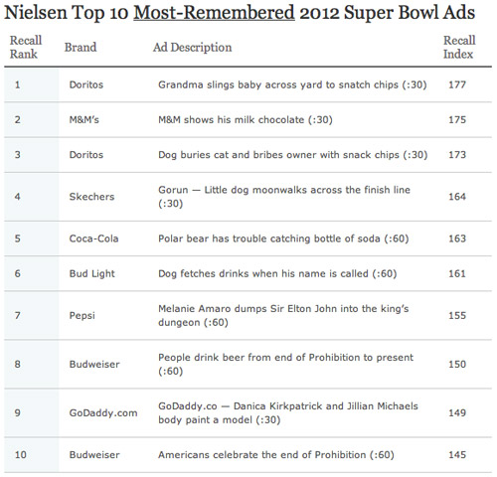Select the rank 8 Budweiser brand cell

click(x=94, y=365)
